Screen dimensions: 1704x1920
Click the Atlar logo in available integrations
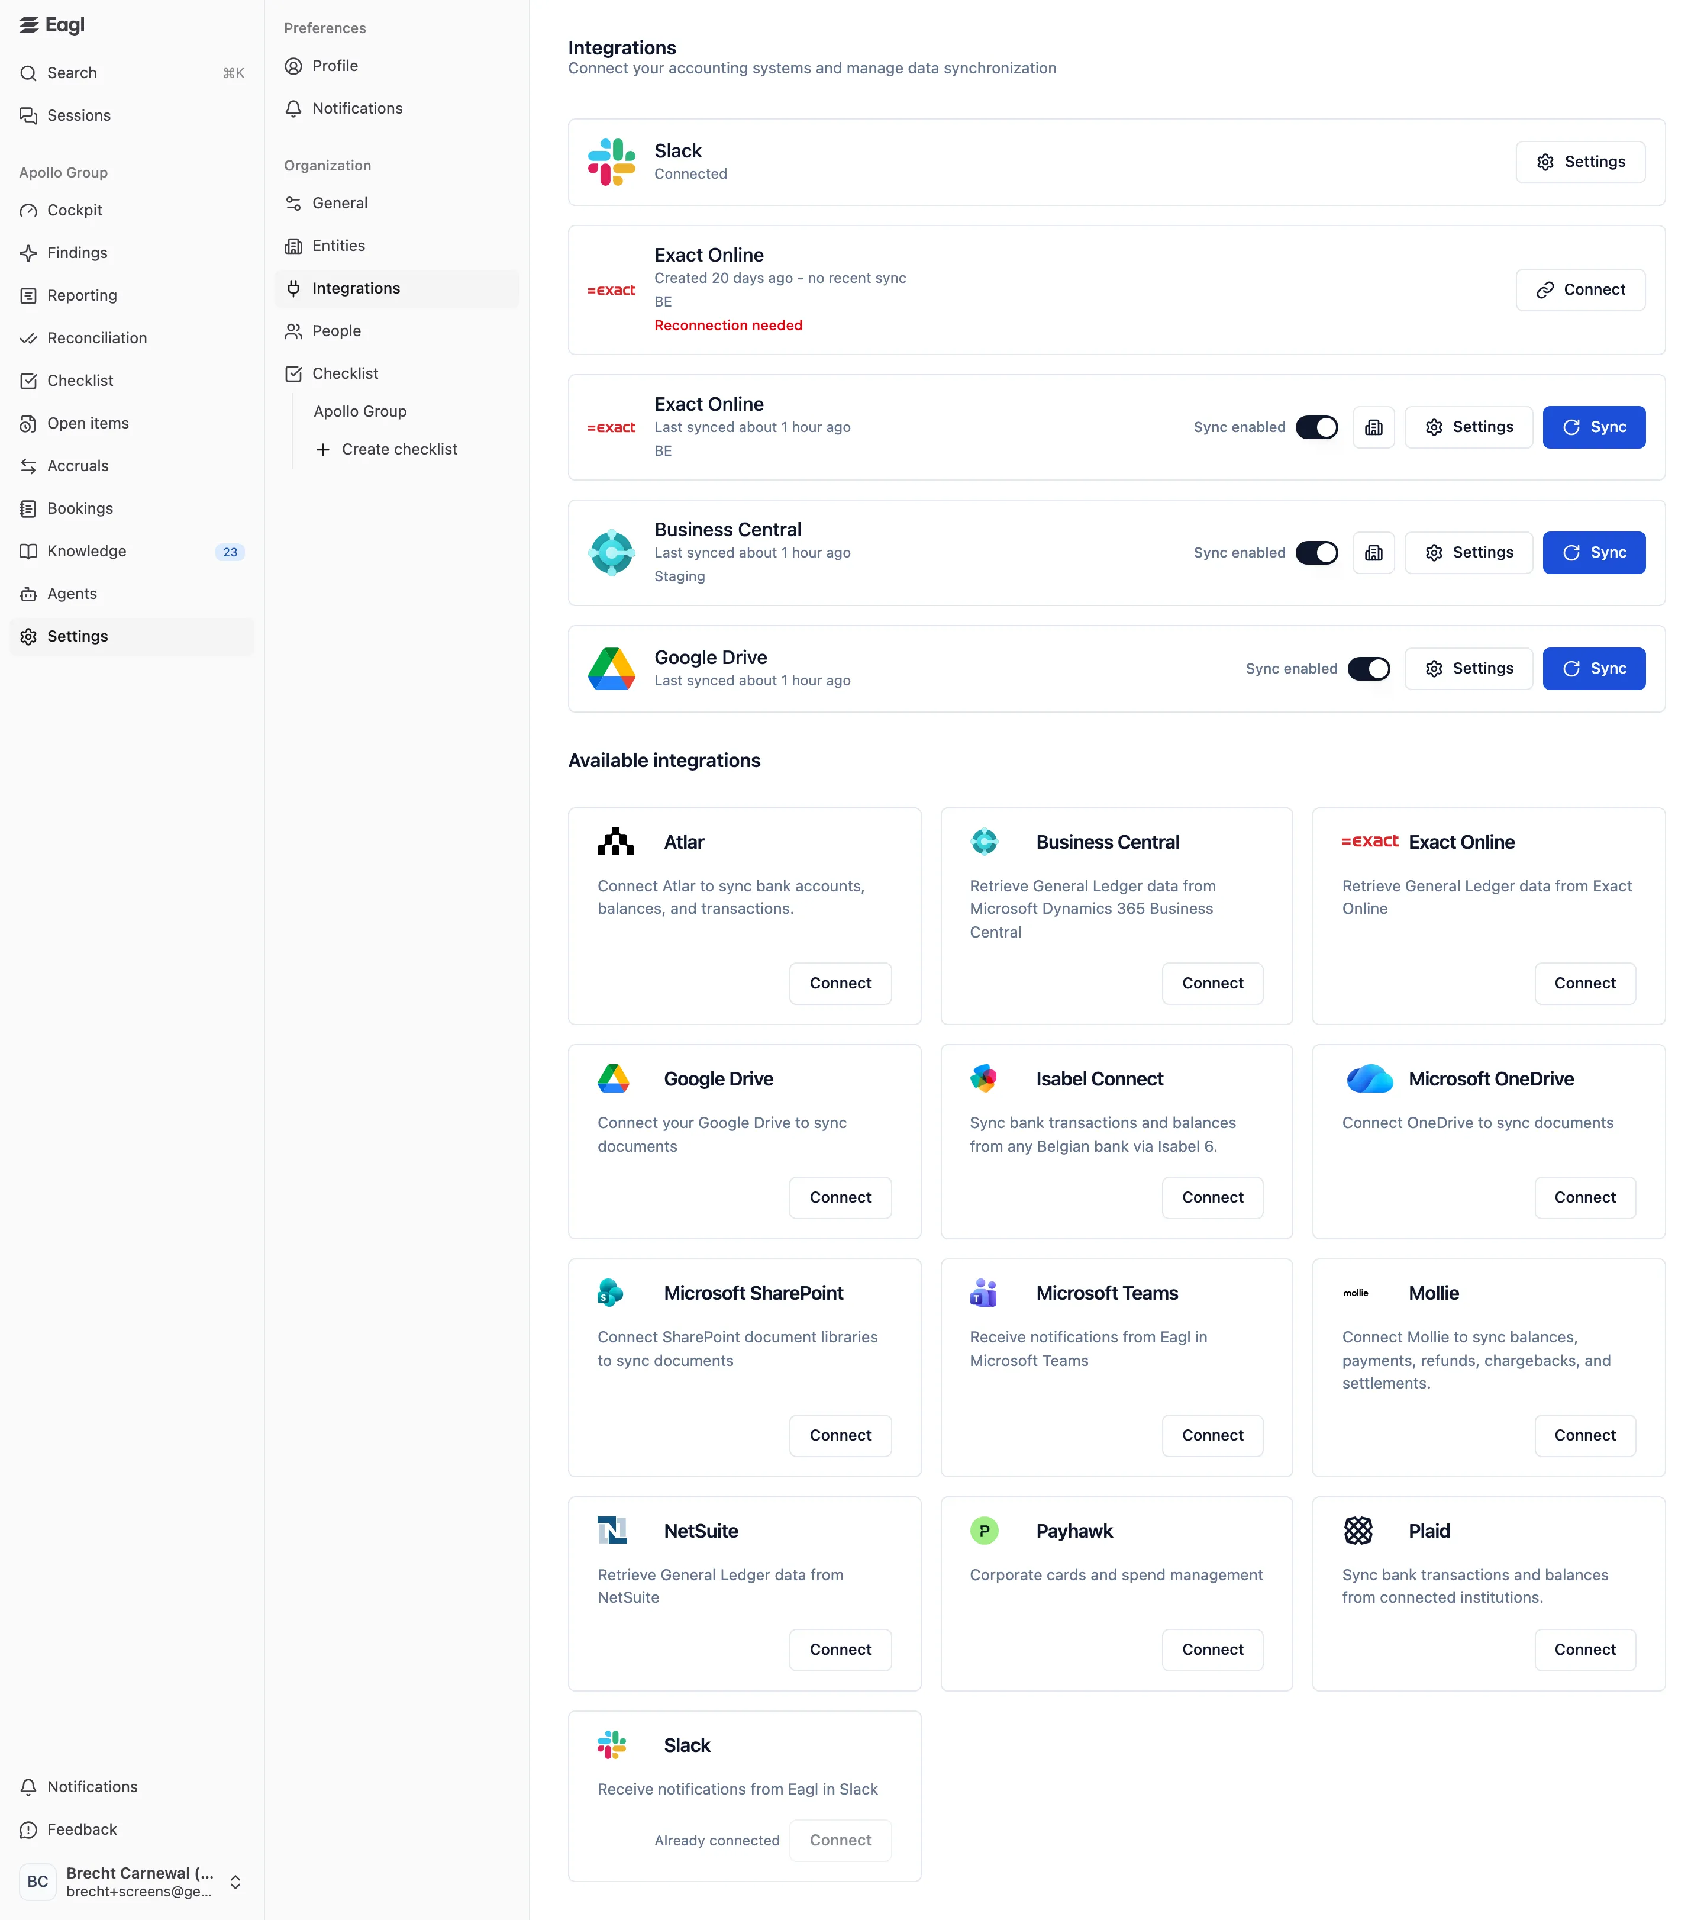616,842
